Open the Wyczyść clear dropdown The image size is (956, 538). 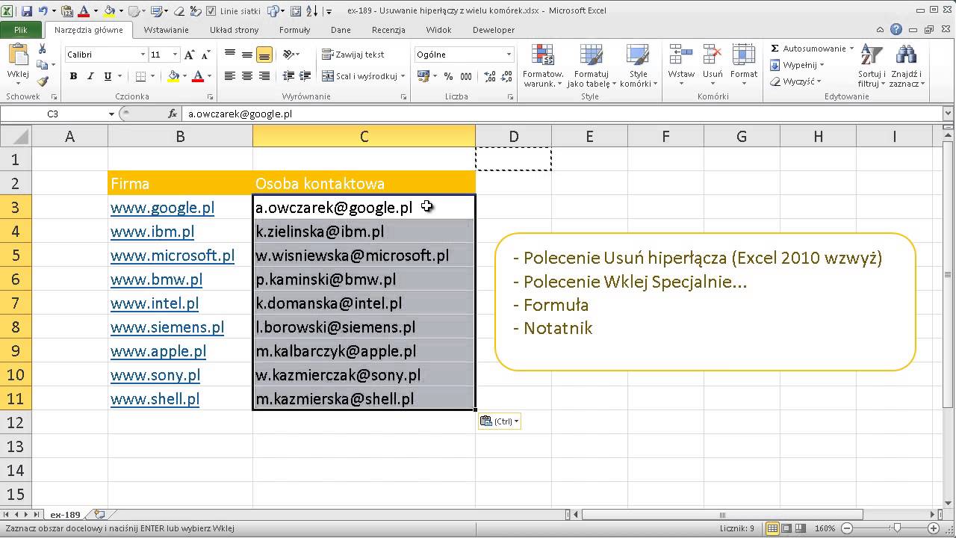pyautogui.click(x=798, y=81)
